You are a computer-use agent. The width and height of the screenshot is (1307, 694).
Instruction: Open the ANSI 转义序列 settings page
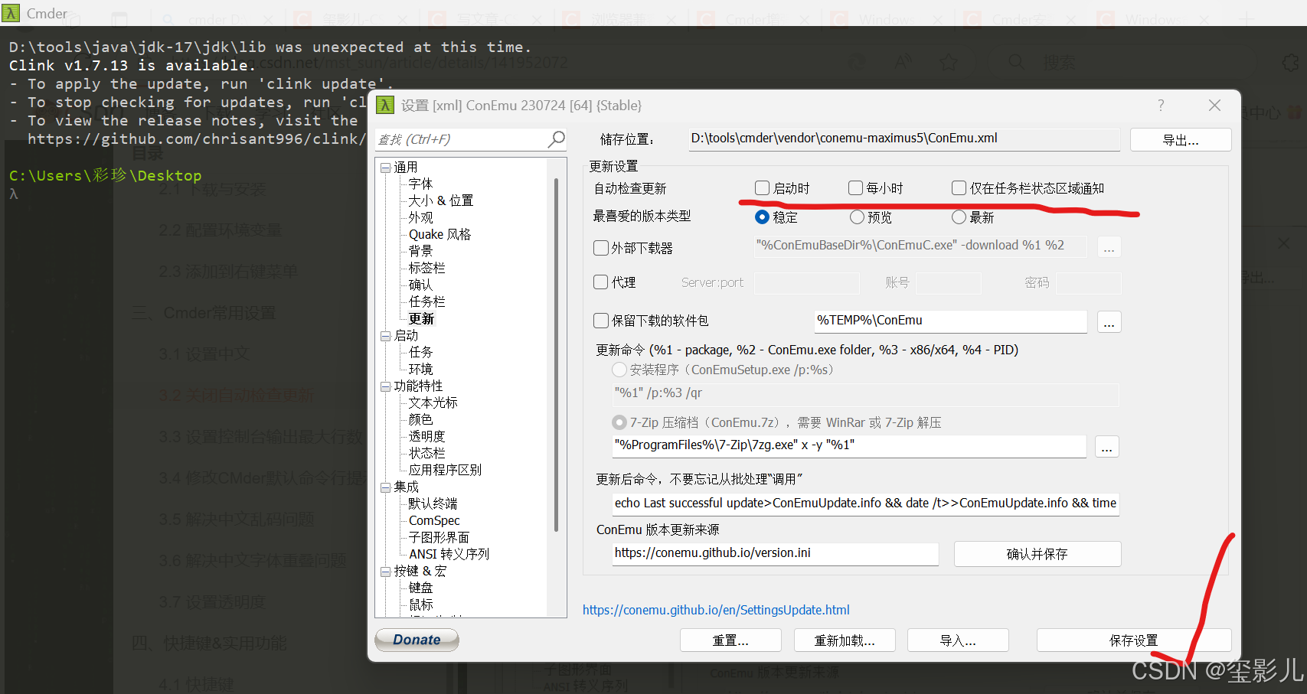pos(449,554)
